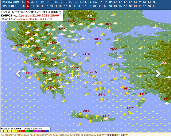Click the 37°C temperature label
The image size is (171, 136).
[x=53, y=43]
